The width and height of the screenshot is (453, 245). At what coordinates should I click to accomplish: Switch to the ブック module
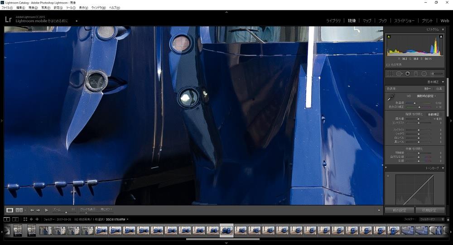coord(382,21)
